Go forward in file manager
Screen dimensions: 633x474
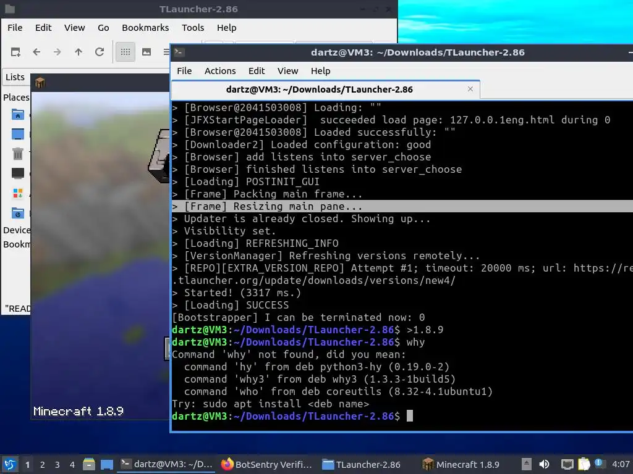[57, 52]
